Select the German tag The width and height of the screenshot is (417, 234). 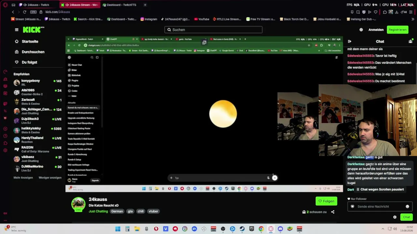tap(117, 211)
